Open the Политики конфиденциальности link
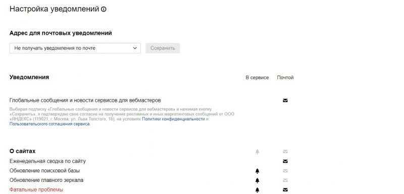The width and height of the screenshot is (404, 194). pos(173,119)
